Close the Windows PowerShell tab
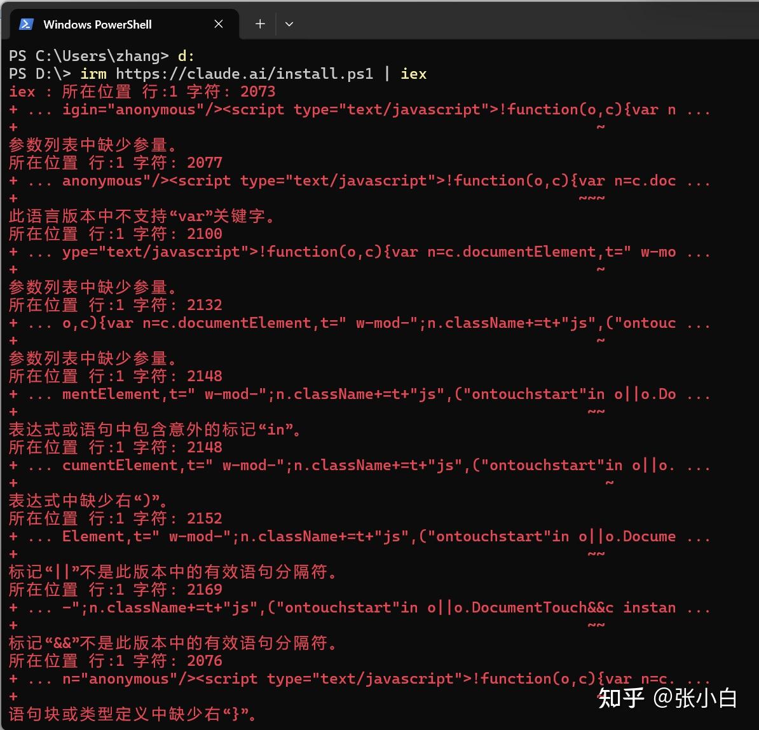Image resolution: width=759 pixels, height=730 pixels. pos(219,24)
